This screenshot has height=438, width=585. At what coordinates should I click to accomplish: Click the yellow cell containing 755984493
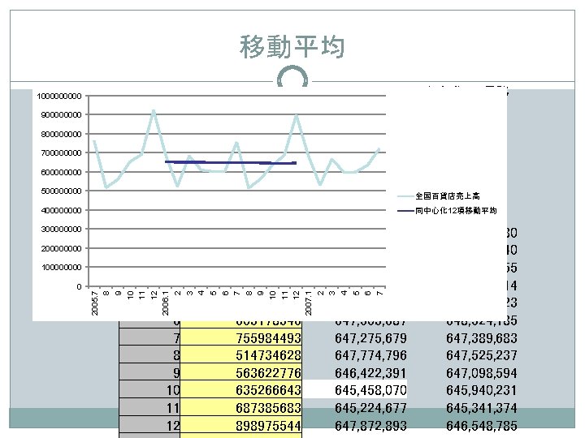coord(241,337)
